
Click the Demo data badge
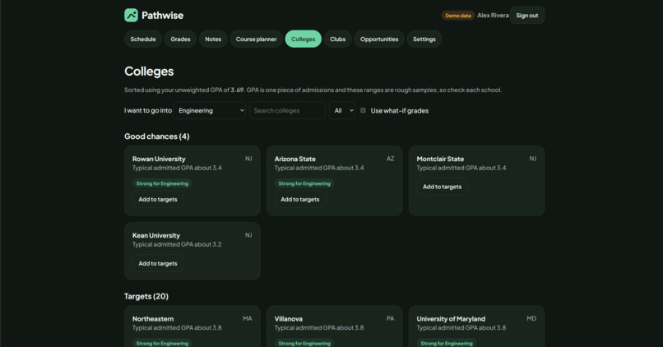point(458,16)
